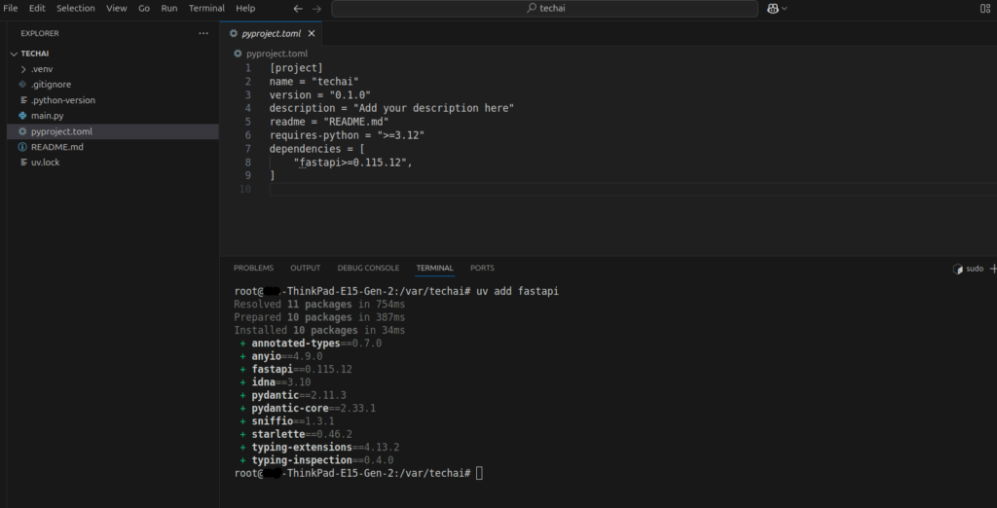Screen dimensions: 997x508
Task: Click the README.md info icon
Action: coord(23,147)
